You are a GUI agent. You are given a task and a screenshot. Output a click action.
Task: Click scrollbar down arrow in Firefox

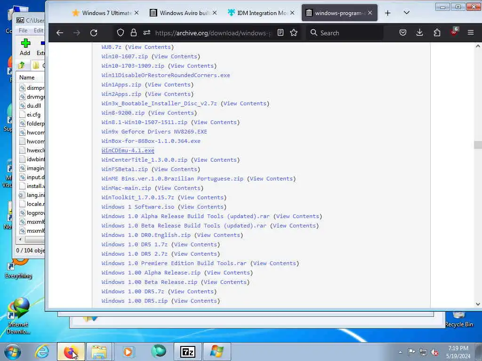[x=478, y=304]
